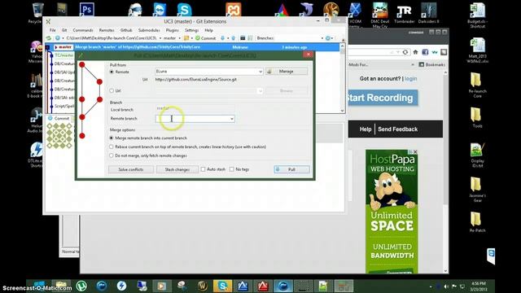Open the Skype desktop shortcut
This screenshot has width=521, height=293.
tap(184, 9)
